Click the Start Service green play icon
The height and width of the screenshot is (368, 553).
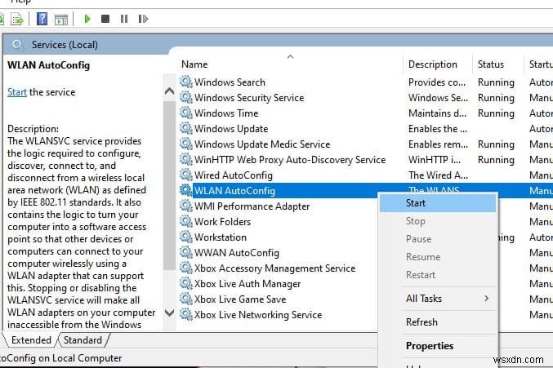[x=87, y=19]
